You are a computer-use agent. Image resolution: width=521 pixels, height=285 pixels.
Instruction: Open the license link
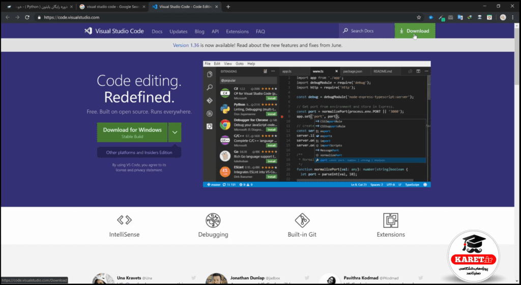(121, 170)
